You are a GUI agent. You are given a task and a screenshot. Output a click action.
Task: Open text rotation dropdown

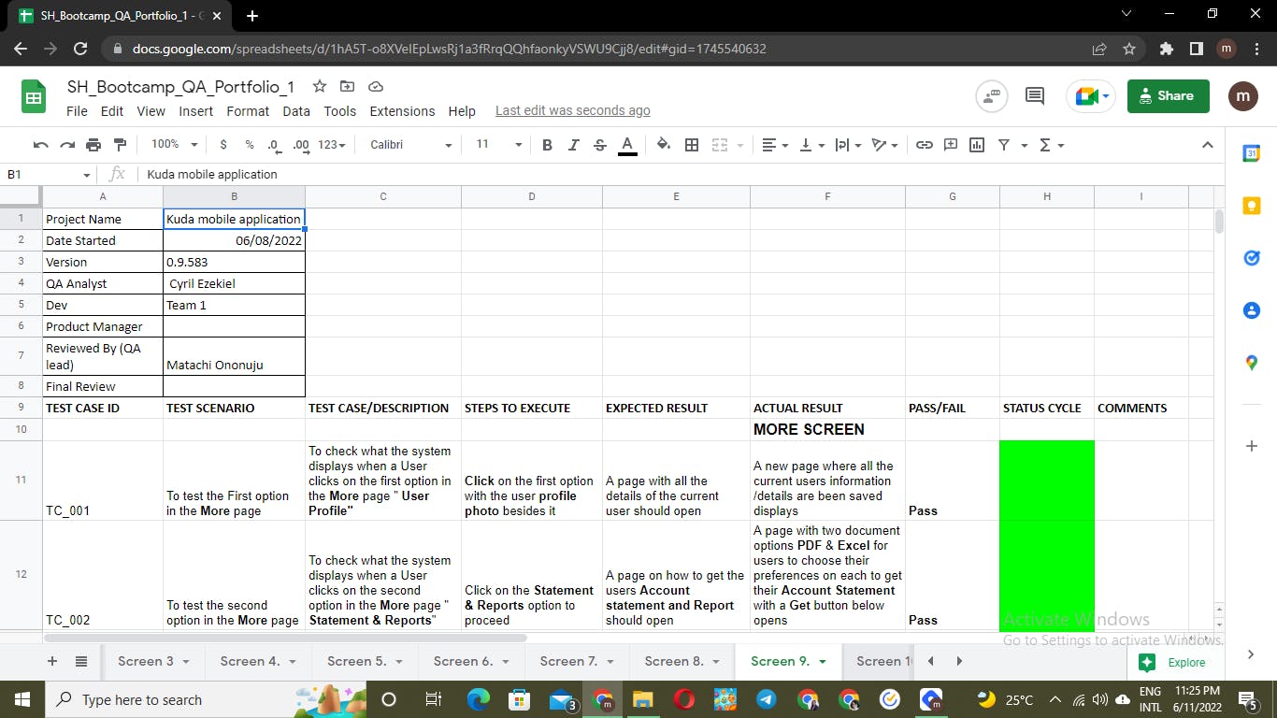pos(884,145)
